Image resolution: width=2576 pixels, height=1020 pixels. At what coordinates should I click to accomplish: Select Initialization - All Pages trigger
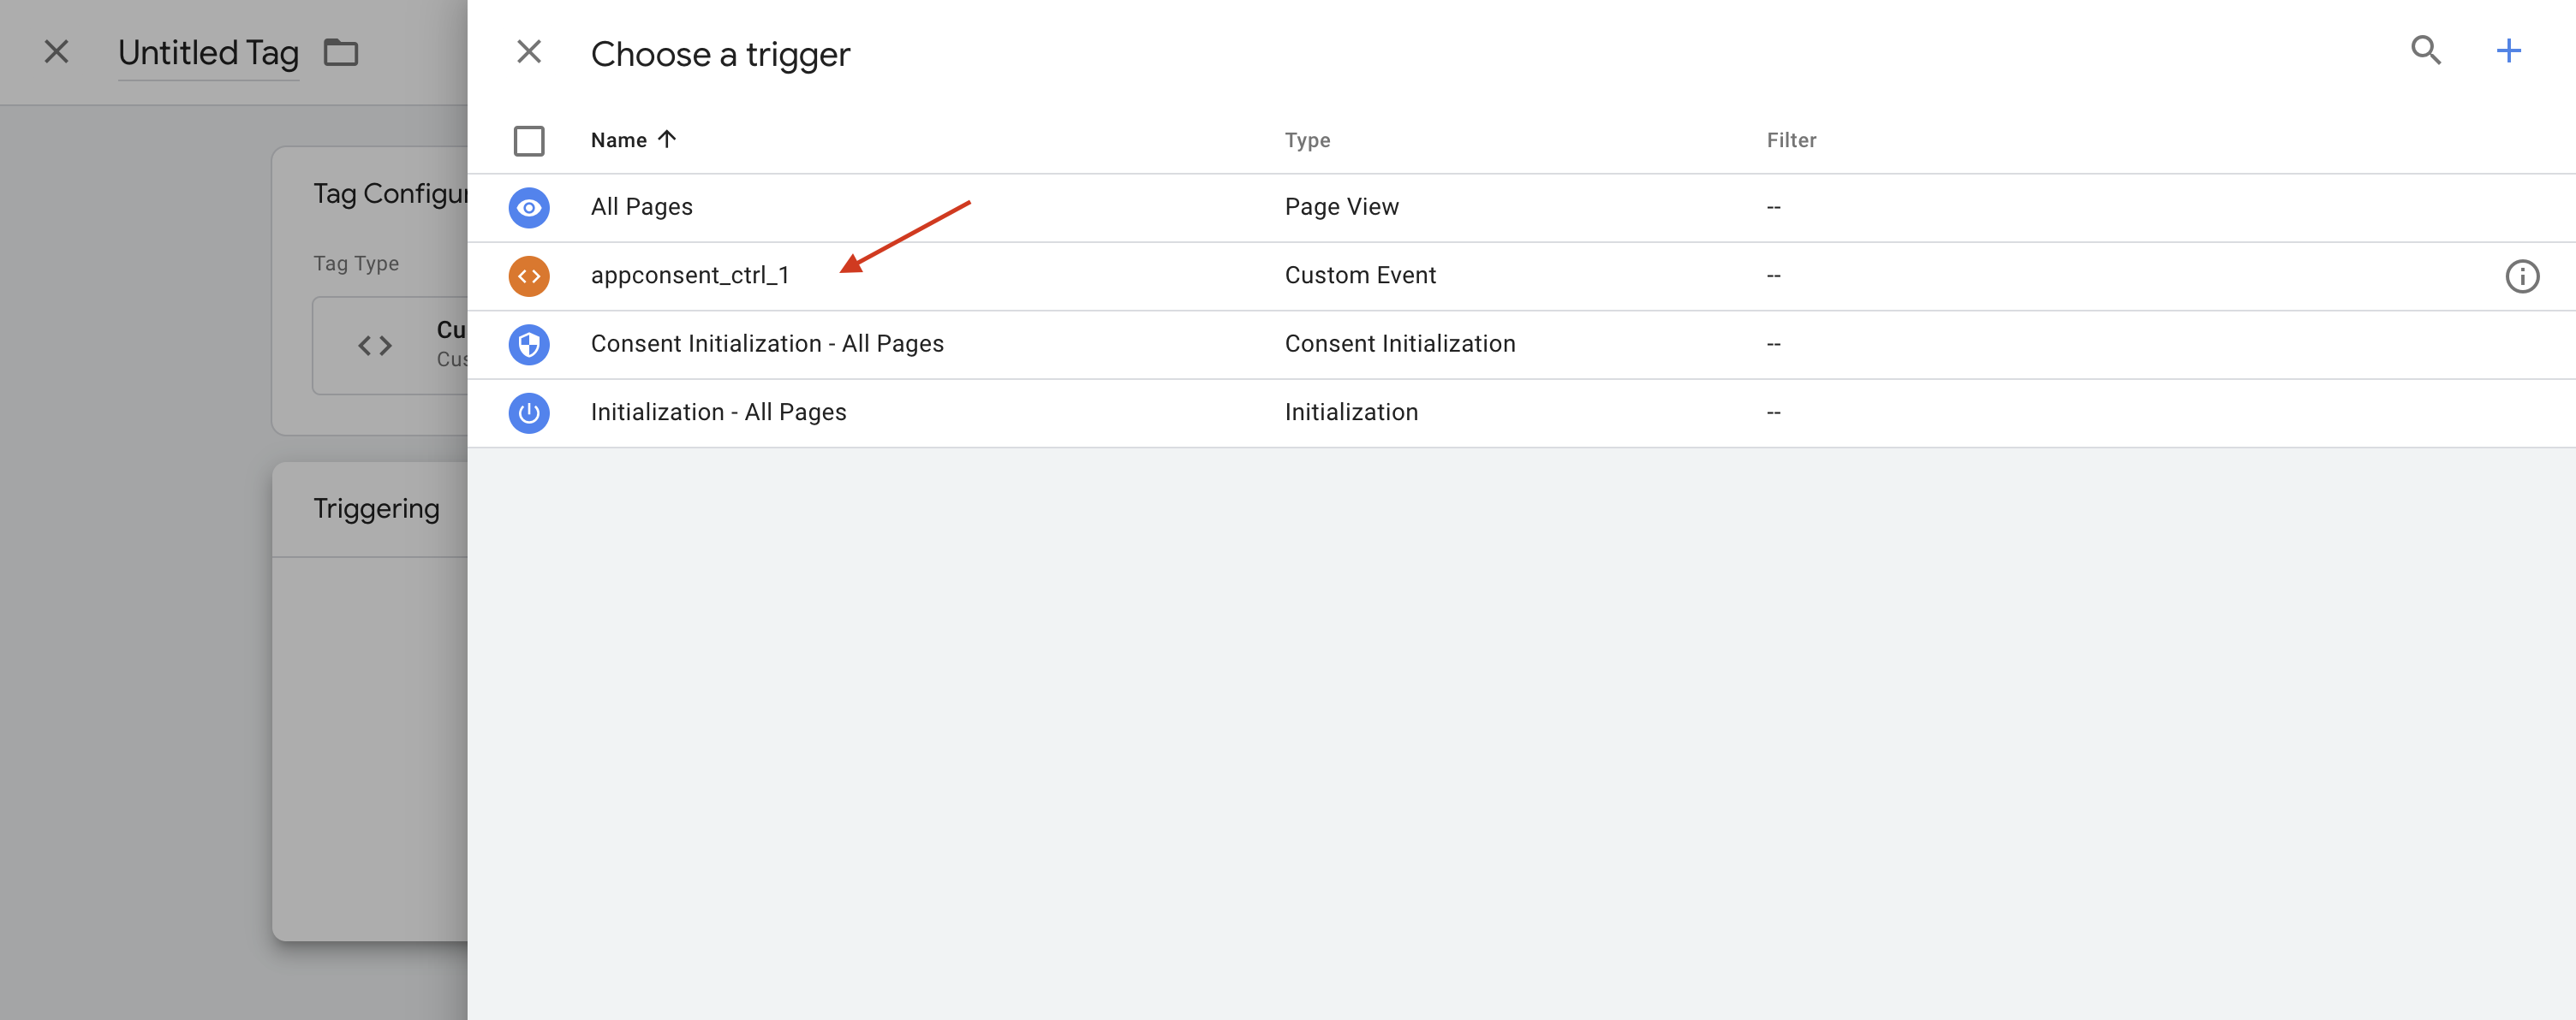pos(719,411)
